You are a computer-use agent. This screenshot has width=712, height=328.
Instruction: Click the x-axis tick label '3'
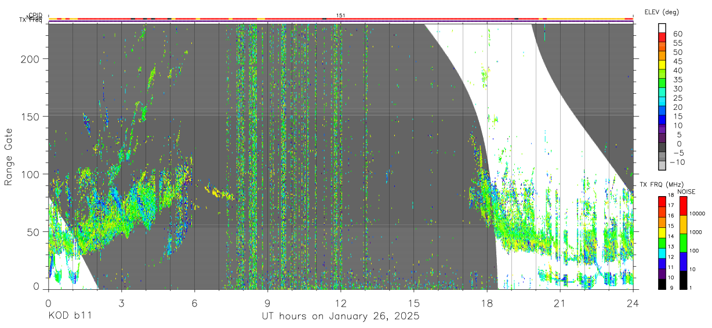tap(121, 303)
